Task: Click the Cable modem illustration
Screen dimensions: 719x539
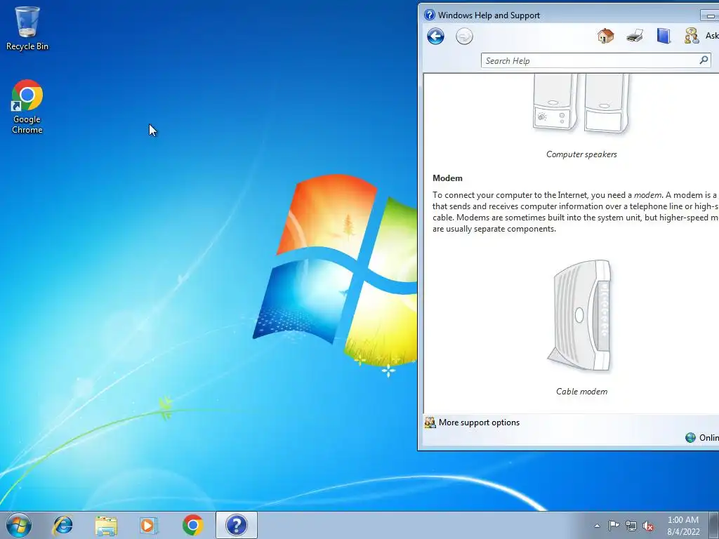Action: pyautogui.click(x=581, y=316)
